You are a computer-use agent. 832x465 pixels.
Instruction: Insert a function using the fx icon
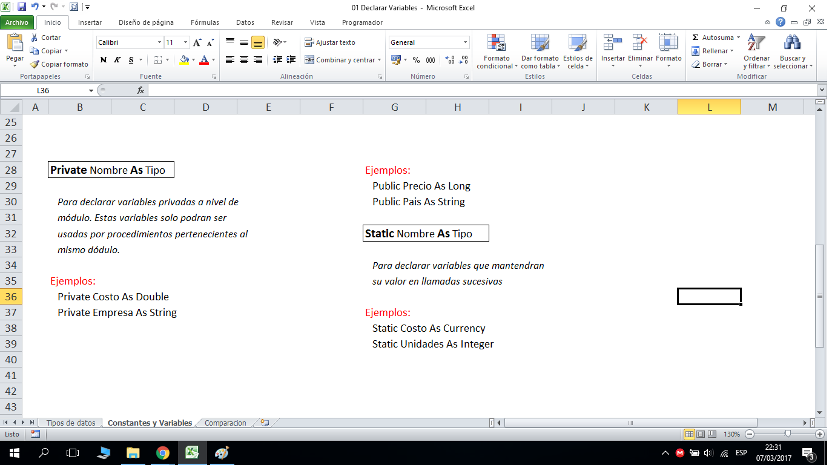click(141, 90)
